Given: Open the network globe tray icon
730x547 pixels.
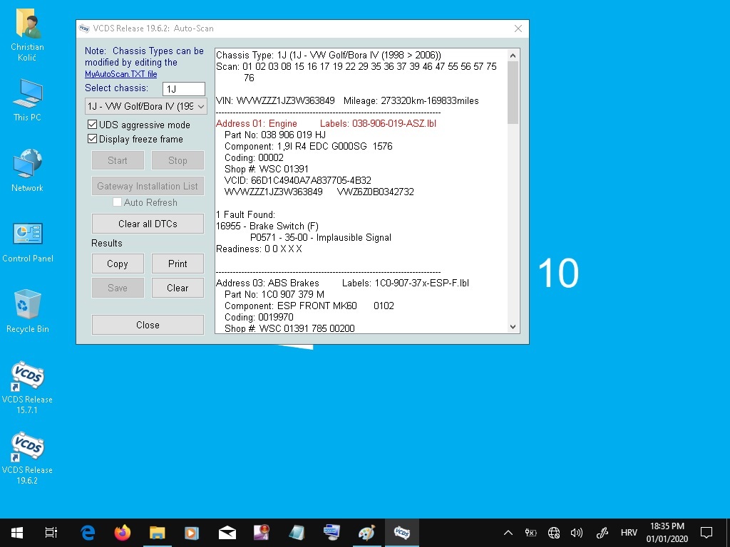Looking at the screenshot, I should [553, 533].
